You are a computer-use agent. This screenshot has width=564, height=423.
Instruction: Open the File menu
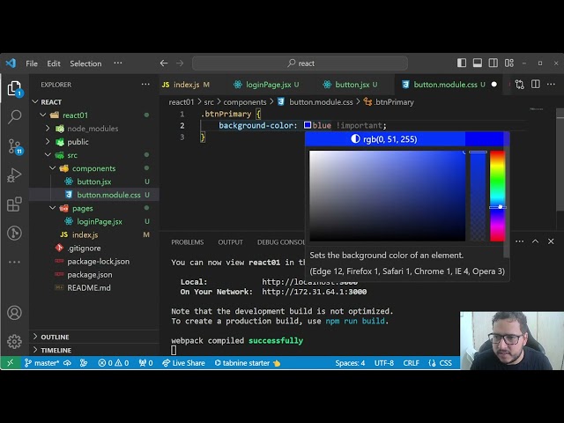[x=32, y=63]
